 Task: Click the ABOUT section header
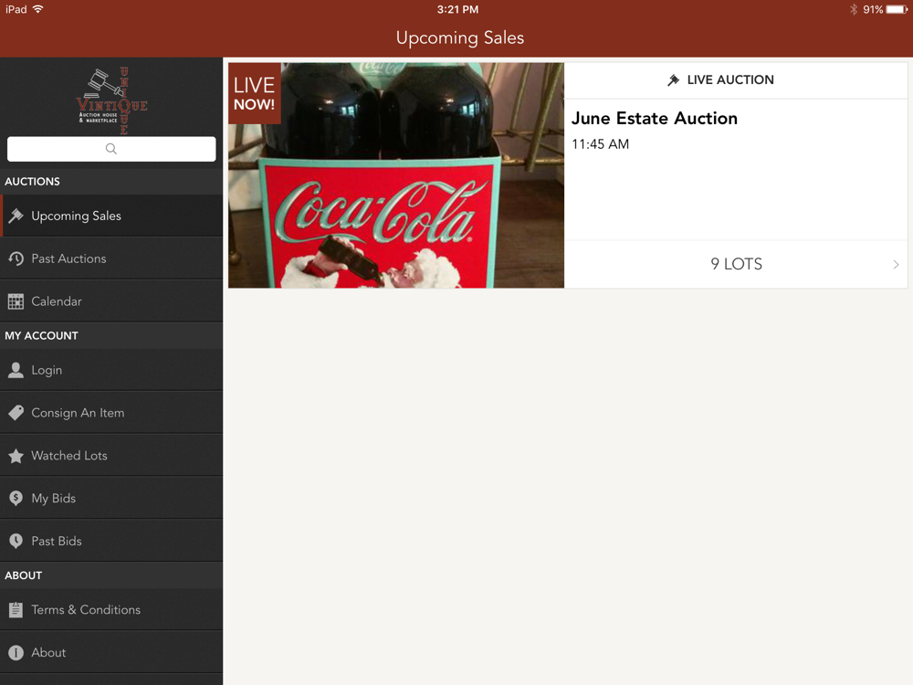[x=111, y=575]
